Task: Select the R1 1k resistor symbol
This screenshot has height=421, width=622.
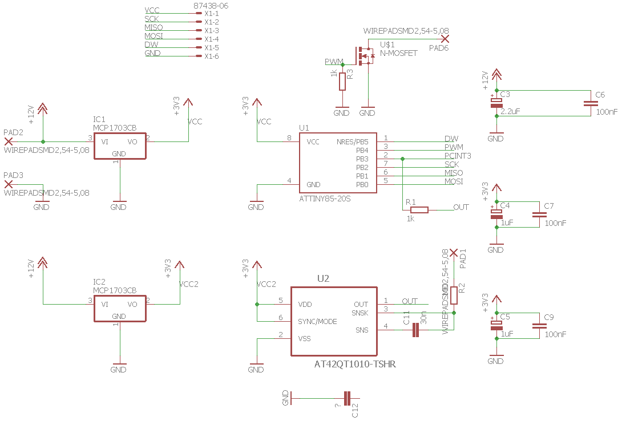Action: 419,210
